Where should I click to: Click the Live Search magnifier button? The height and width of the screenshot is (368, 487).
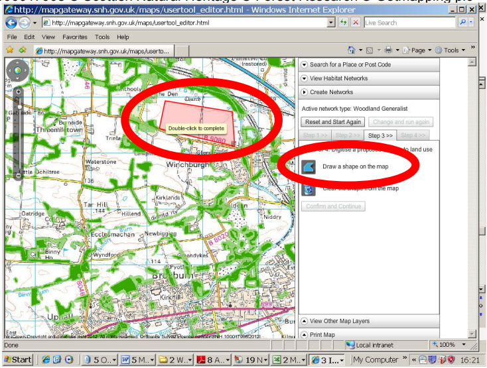coord(462,23)
